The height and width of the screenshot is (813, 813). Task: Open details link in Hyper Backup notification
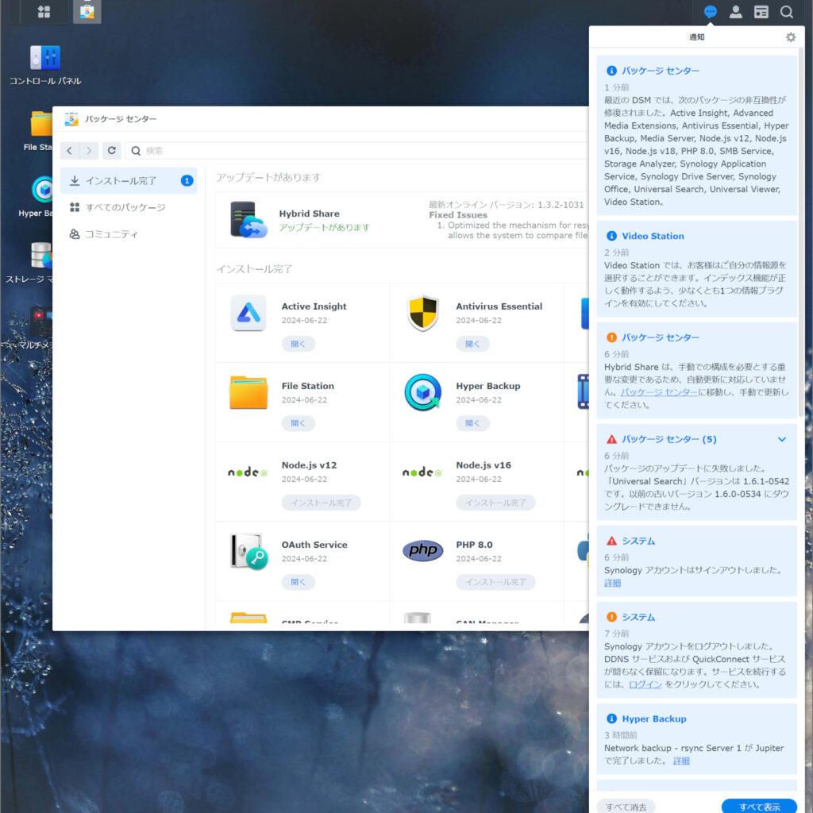681,761
